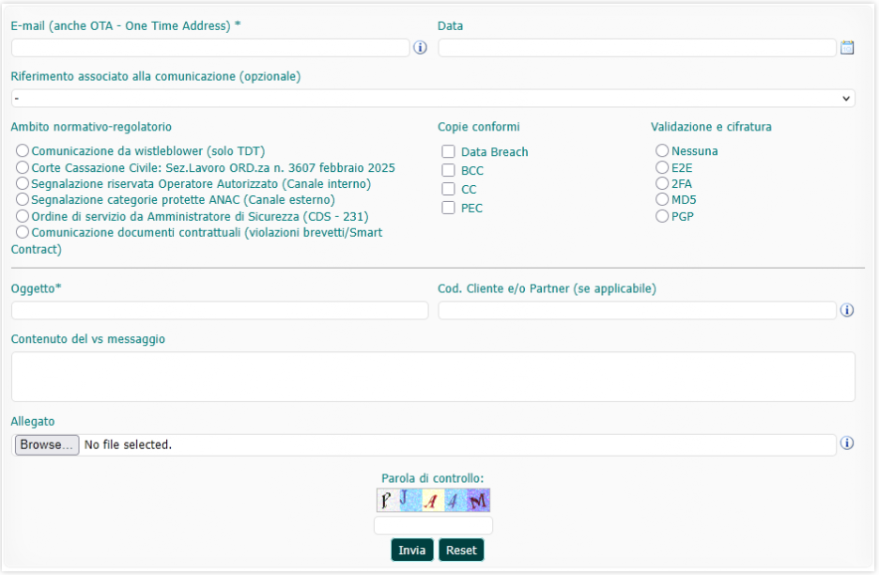Click the 'Parola di controllo:' label

(x=433, y=478)
